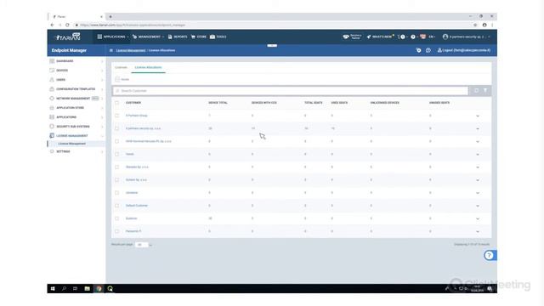The image size is (544, 306).
Task: Sort by the Unused Seats column header
Action: [439, 103]
